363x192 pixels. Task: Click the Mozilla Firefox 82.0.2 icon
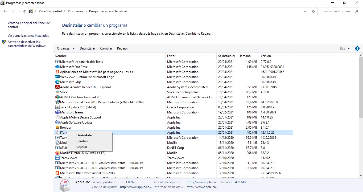(x=57, y=153)
